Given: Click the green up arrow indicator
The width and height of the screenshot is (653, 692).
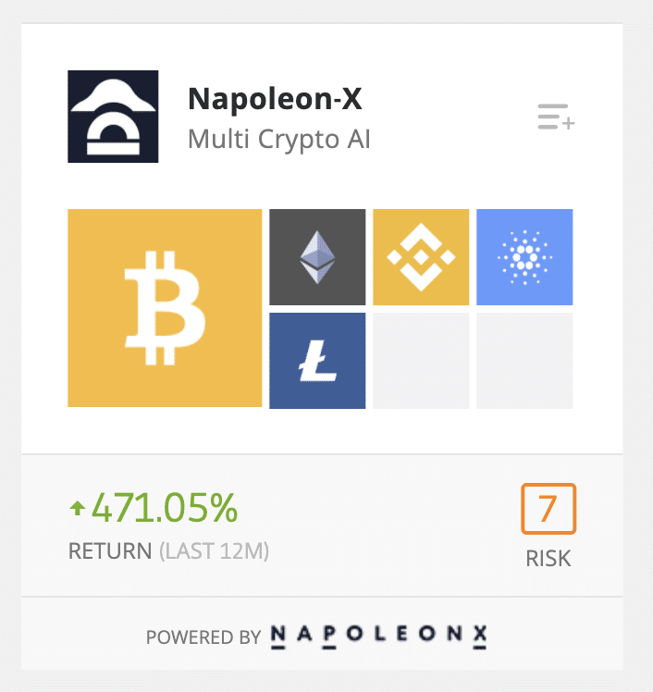Looking at the screenshot, I should click(x=78, y=509).
